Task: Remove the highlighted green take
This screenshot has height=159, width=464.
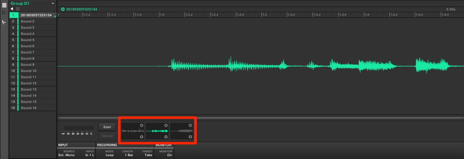Action: 166,125
